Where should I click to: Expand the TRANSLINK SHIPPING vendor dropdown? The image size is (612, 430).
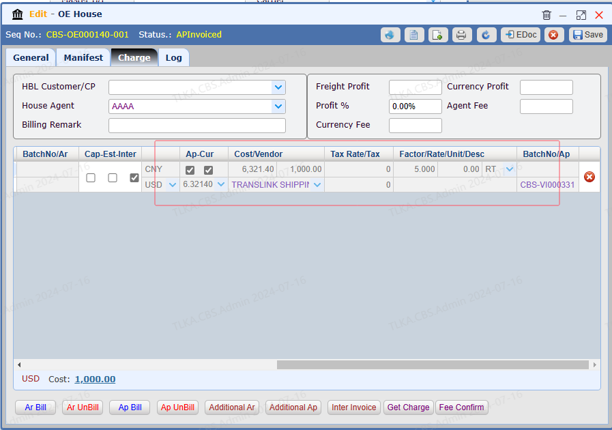click(317, 185)
